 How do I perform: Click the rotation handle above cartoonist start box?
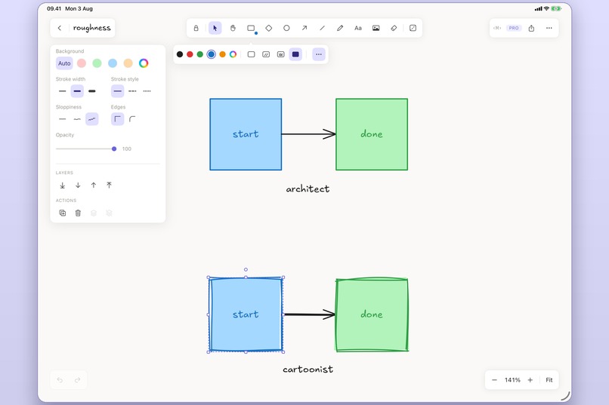tap(246, 269)
